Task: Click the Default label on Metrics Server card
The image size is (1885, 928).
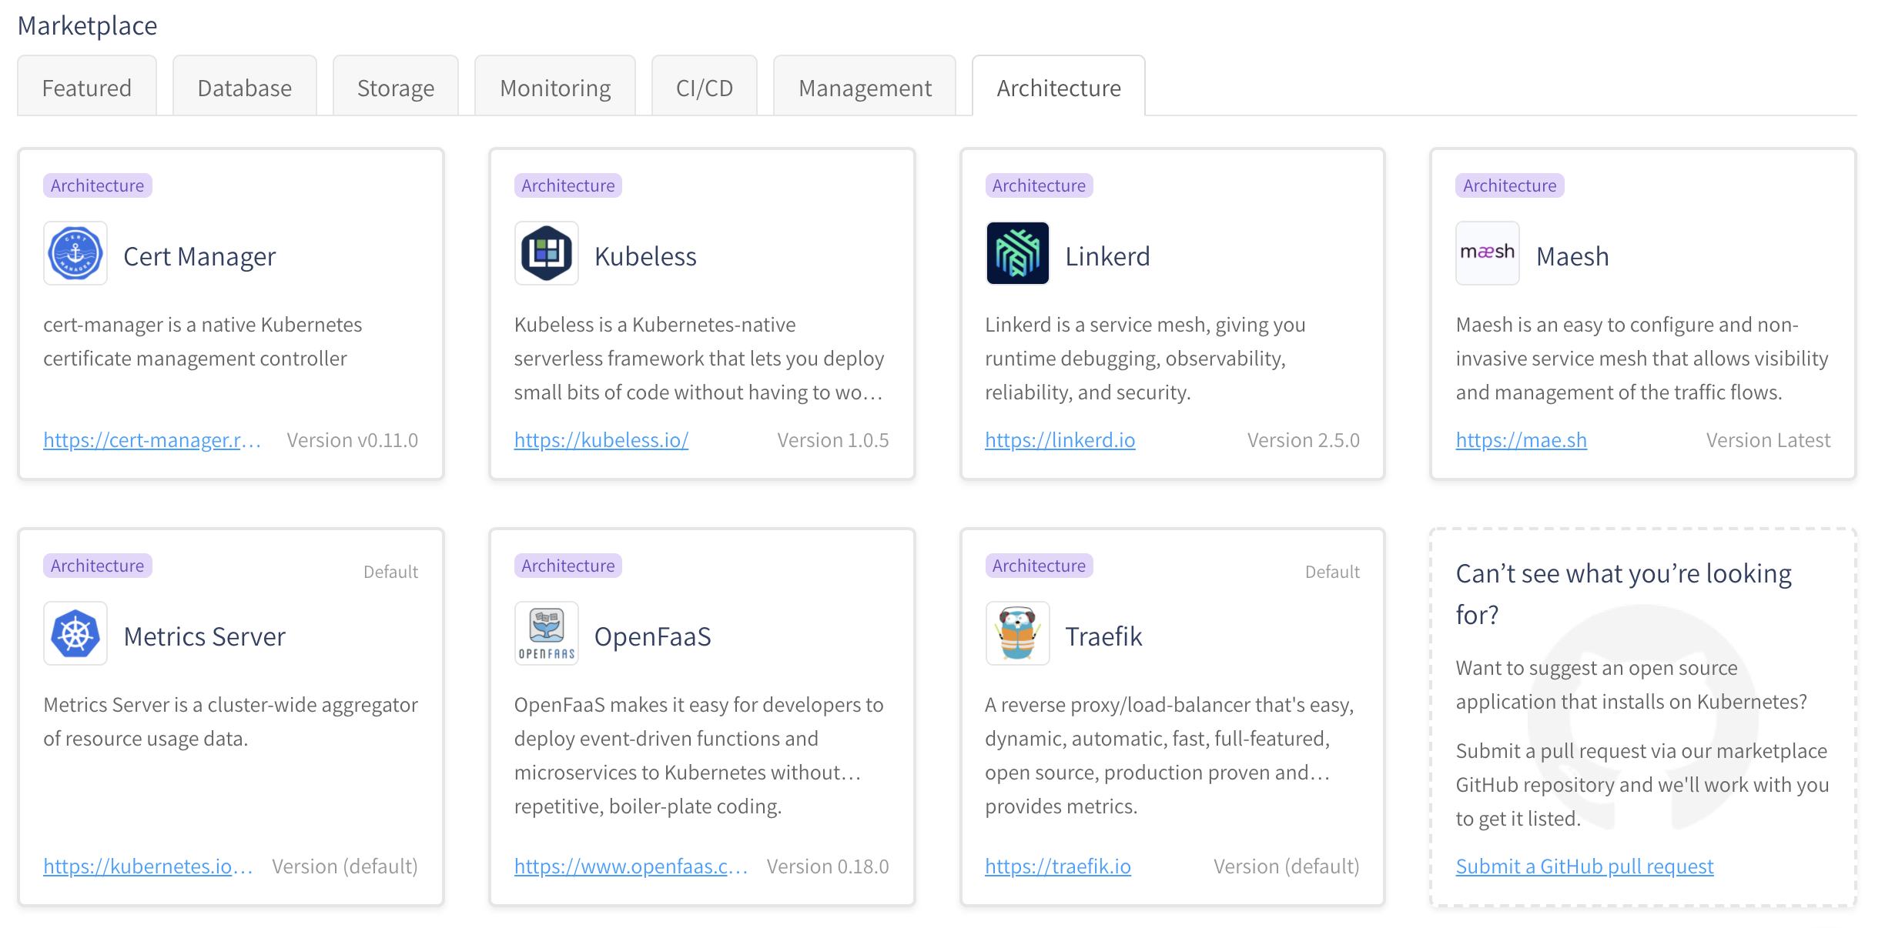Action: coord(390,572)
